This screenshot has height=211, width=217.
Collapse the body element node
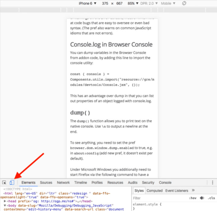pos(5,206)
